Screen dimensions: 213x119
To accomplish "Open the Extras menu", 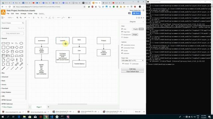I will pyautogui.click(x=30, y=14).
